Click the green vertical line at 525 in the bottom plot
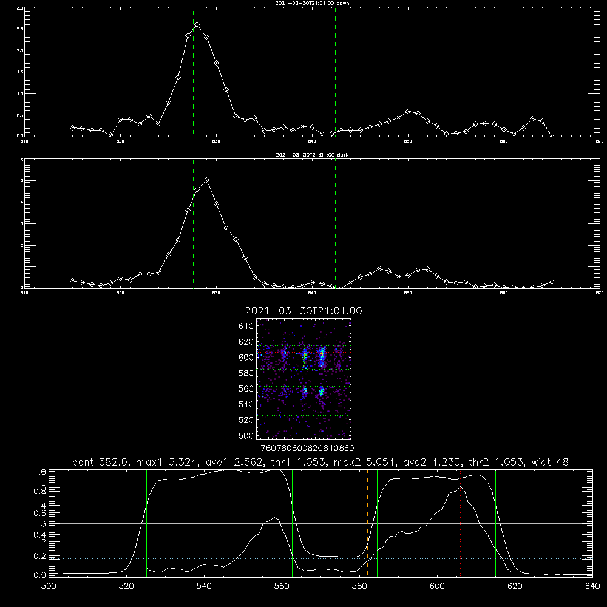607x607 pixels. [146, 523]
